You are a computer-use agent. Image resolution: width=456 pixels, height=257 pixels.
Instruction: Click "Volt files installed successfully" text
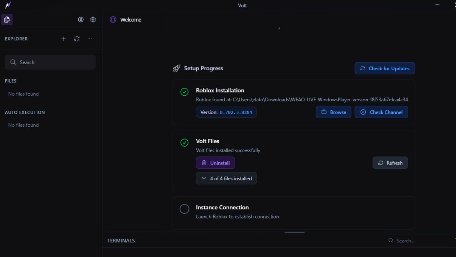(x=228, y=150)
